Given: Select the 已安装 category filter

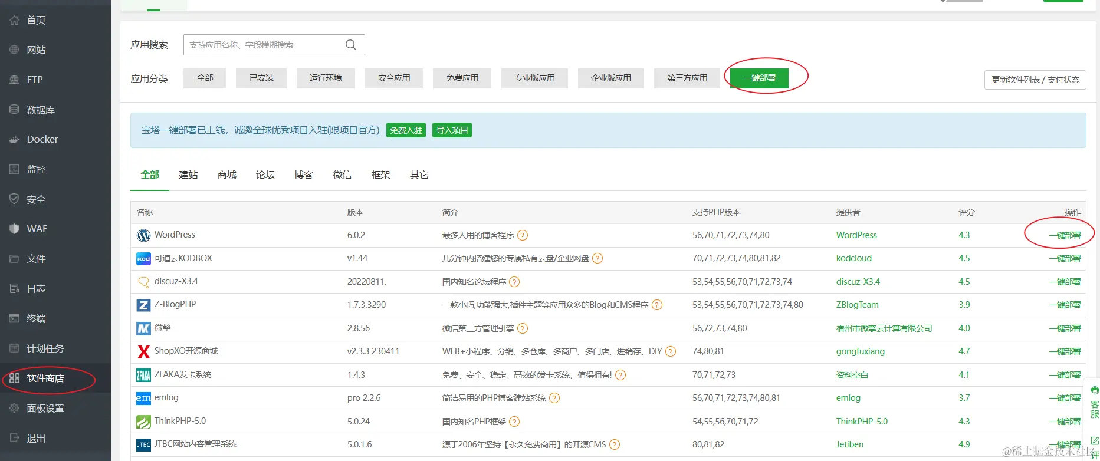Looking at the screenshot, I should pyautogui.click(x=261, y=78).
